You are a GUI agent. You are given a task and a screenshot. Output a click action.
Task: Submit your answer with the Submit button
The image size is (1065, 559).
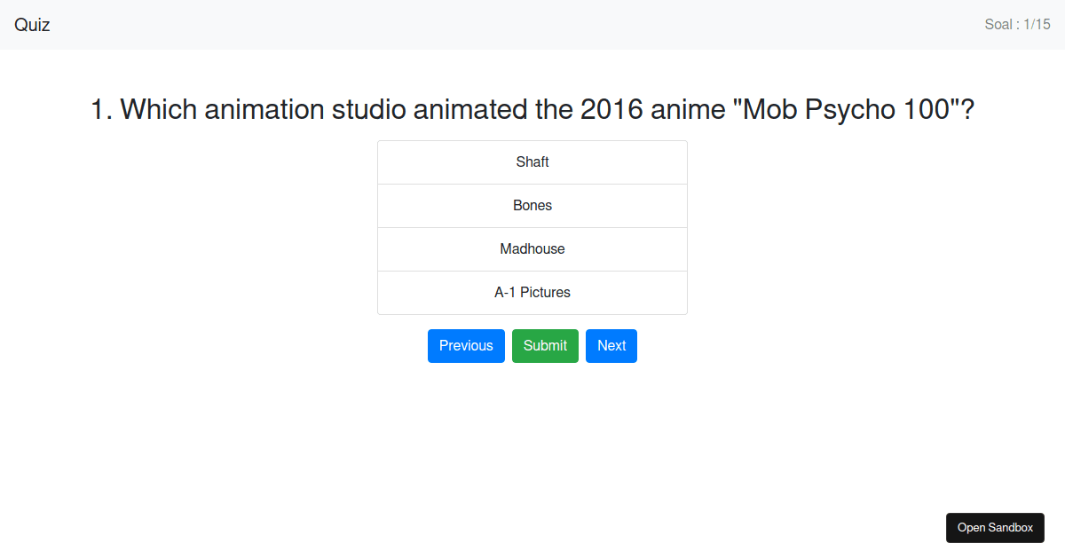[545, 346]
